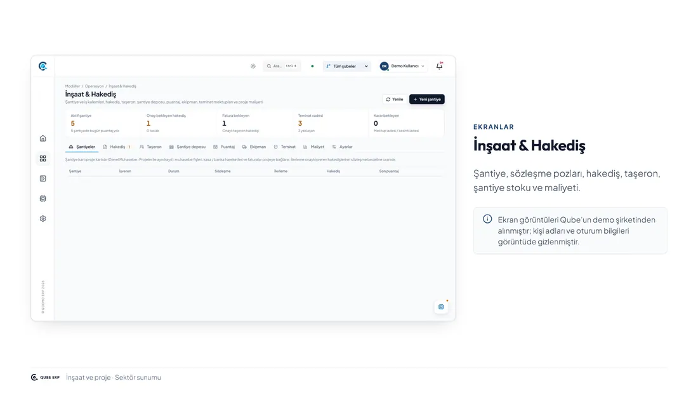Click the Qube logo in the app sidebar
This screenshot has width=698, height=393.
(x=43, y=67)
